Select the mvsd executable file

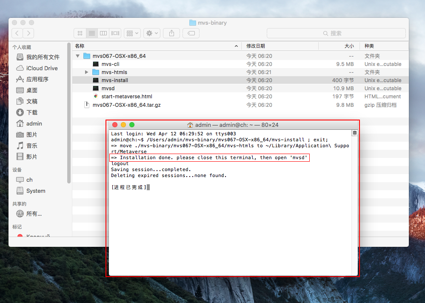240,89
